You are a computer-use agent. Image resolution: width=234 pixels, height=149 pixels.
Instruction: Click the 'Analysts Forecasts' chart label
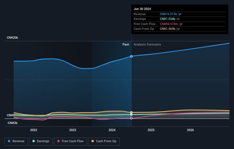point(147,45)
